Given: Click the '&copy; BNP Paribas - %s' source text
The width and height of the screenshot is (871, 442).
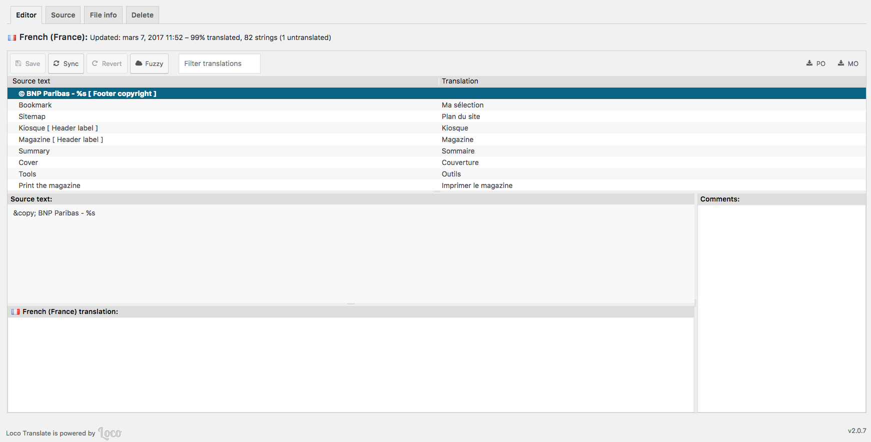Looking at the screenshot, I should 54,213.
